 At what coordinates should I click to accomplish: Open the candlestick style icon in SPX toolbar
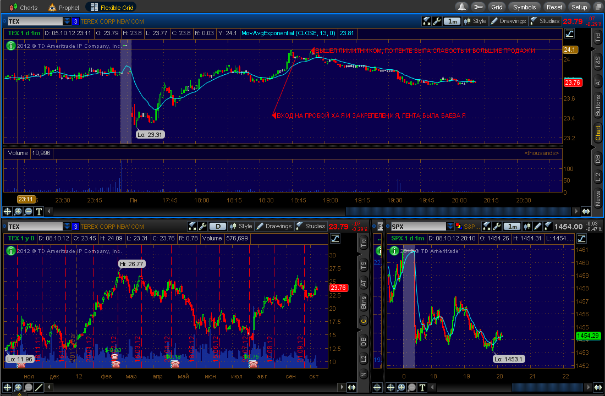pos(527,226)
